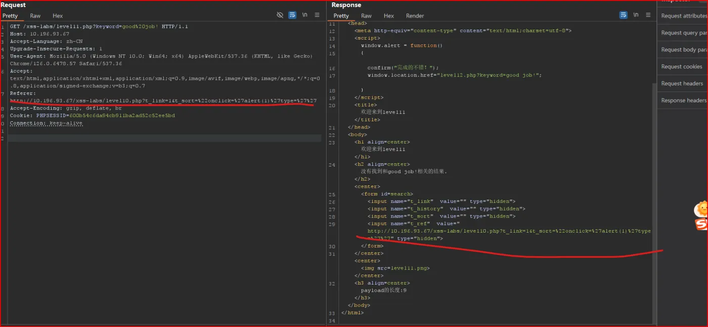Expand Request query parameters section
The width and height of the screenshot is (708, 327).
(683, 33)
